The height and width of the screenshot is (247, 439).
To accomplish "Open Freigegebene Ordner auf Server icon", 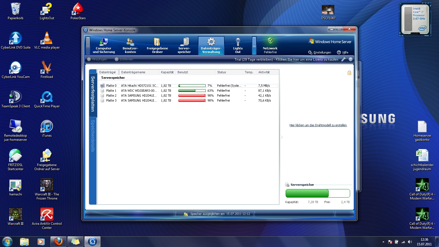I will tap(47, 160).
